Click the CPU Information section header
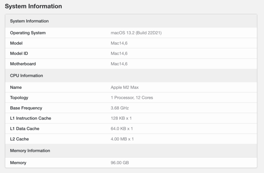264x173 pixels. pos(26,76)
